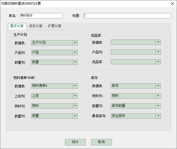Switch to the 成本计算 tab

36,26
